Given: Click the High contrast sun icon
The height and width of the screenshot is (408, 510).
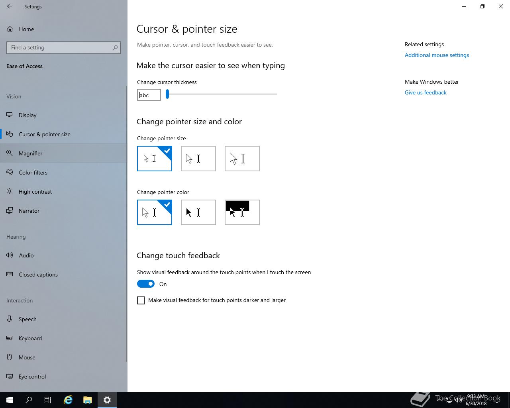Looking at the screenshot, I should pos(10,192).
